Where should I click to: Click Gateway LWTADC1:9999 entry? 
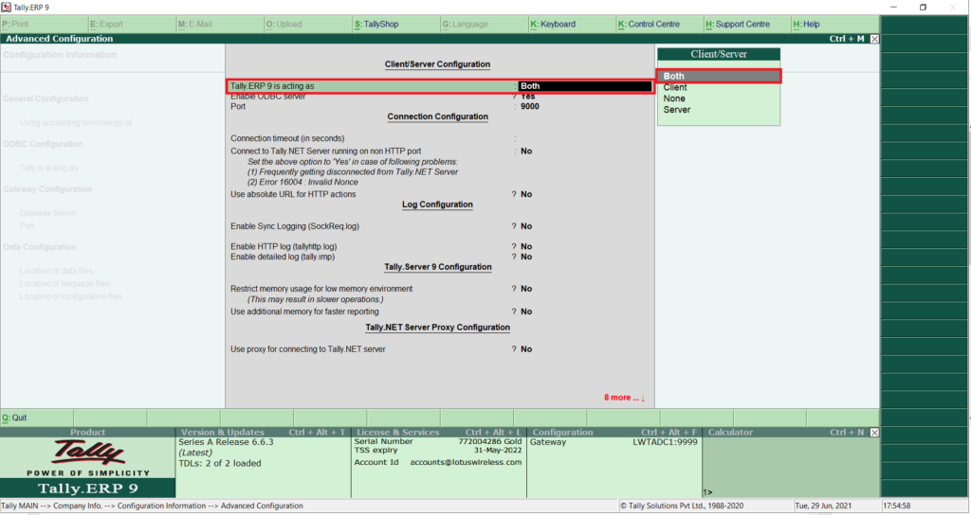614,442
